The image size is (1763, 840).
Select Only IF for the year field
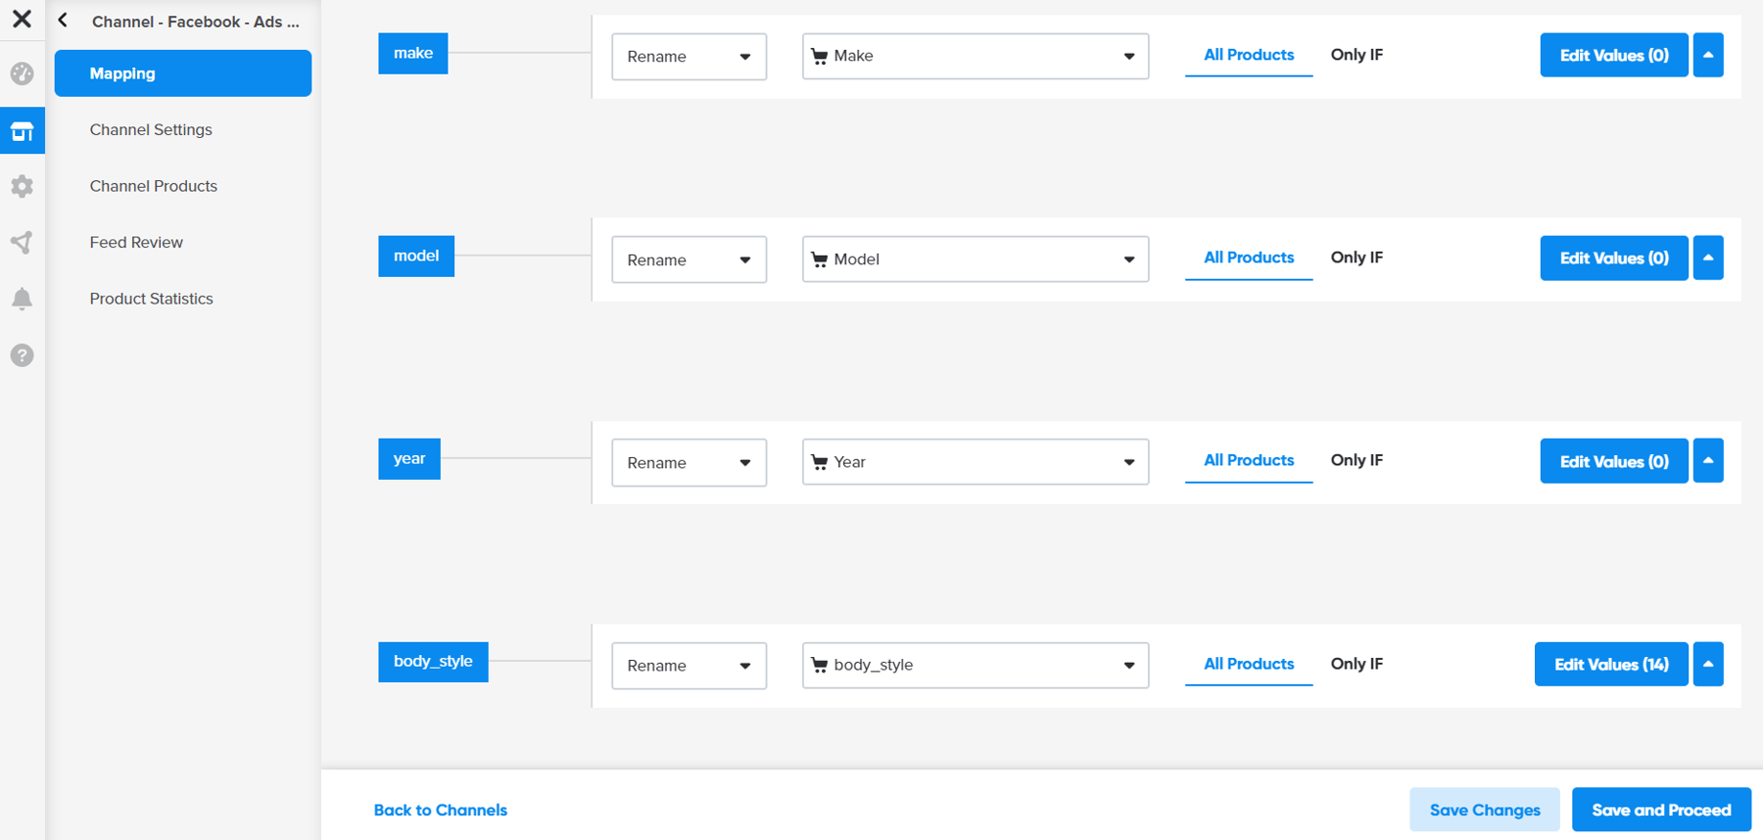pos(1357,460)
